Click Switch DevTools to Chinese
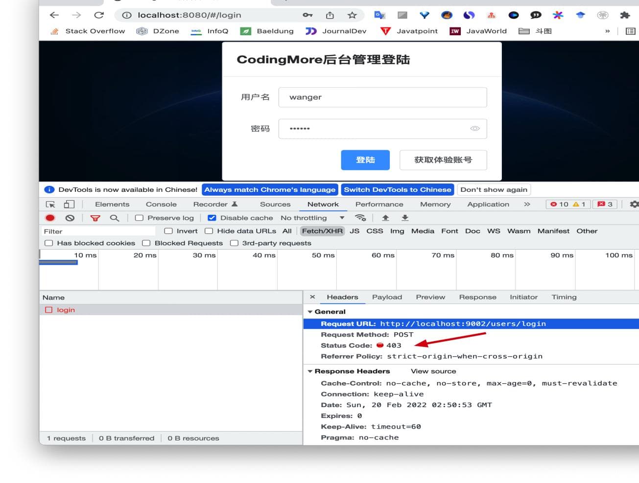 [x=398, y=190]
